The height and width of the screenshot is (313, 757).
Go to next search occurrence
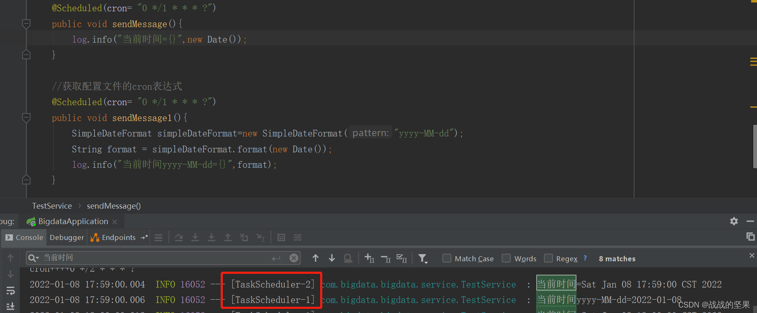332,258
